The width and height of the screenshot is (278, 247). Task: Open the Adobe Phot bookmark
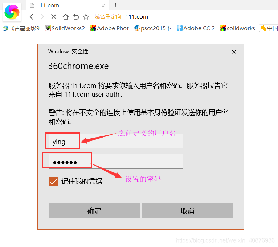109,28
